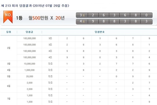Click the 당첨금 column header
157x105 pixels.
pos(29,32)
